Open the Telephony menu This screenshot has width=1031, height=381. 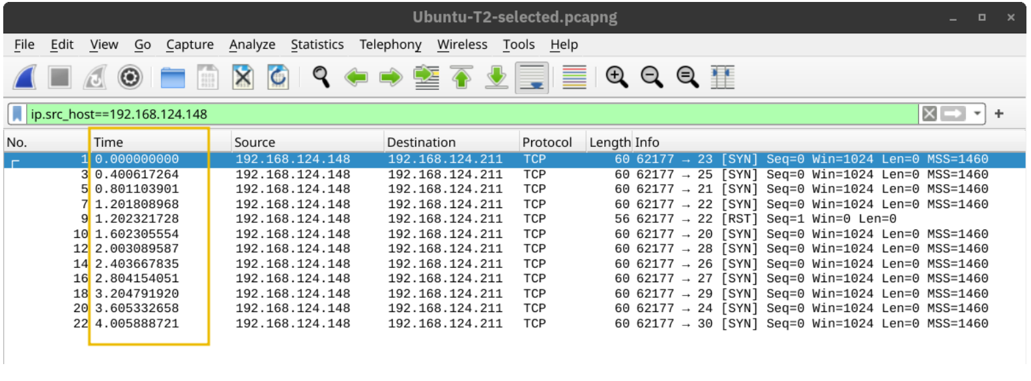point(390,44)
